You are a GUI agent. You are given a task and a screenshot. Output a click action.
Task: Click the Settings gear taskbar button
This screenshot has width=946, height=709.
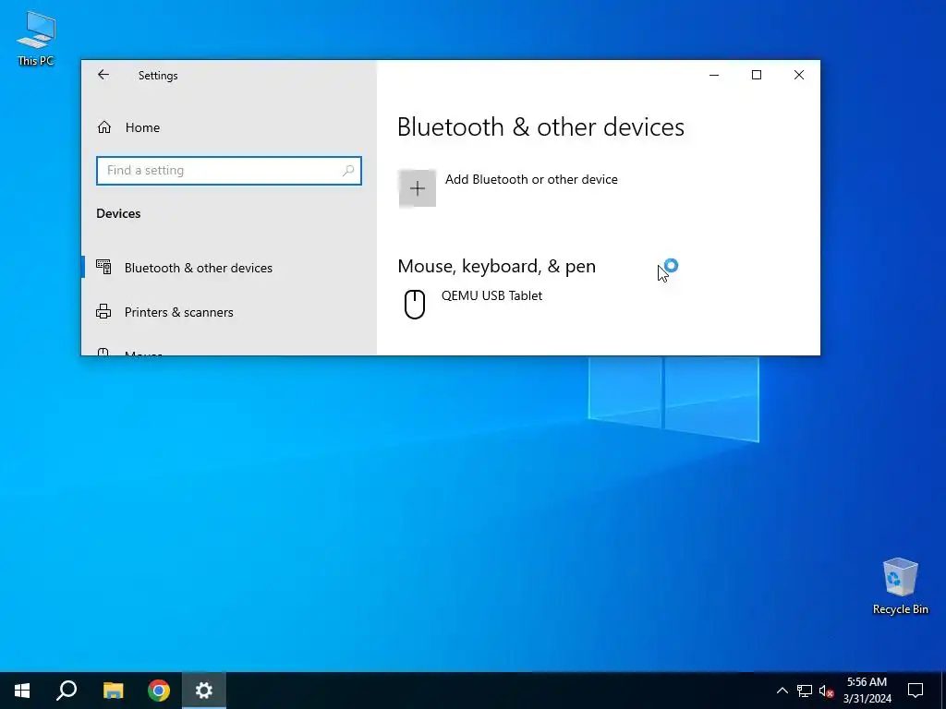point(204,691)
